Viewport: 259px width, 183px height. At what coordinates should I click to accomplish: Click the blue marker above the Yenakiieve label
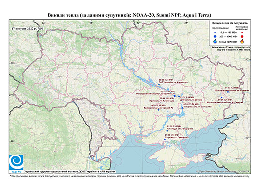pos(222,98)
